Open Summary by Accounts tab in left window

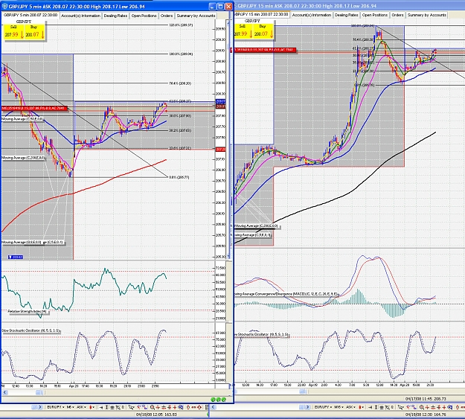coord(196,16)
